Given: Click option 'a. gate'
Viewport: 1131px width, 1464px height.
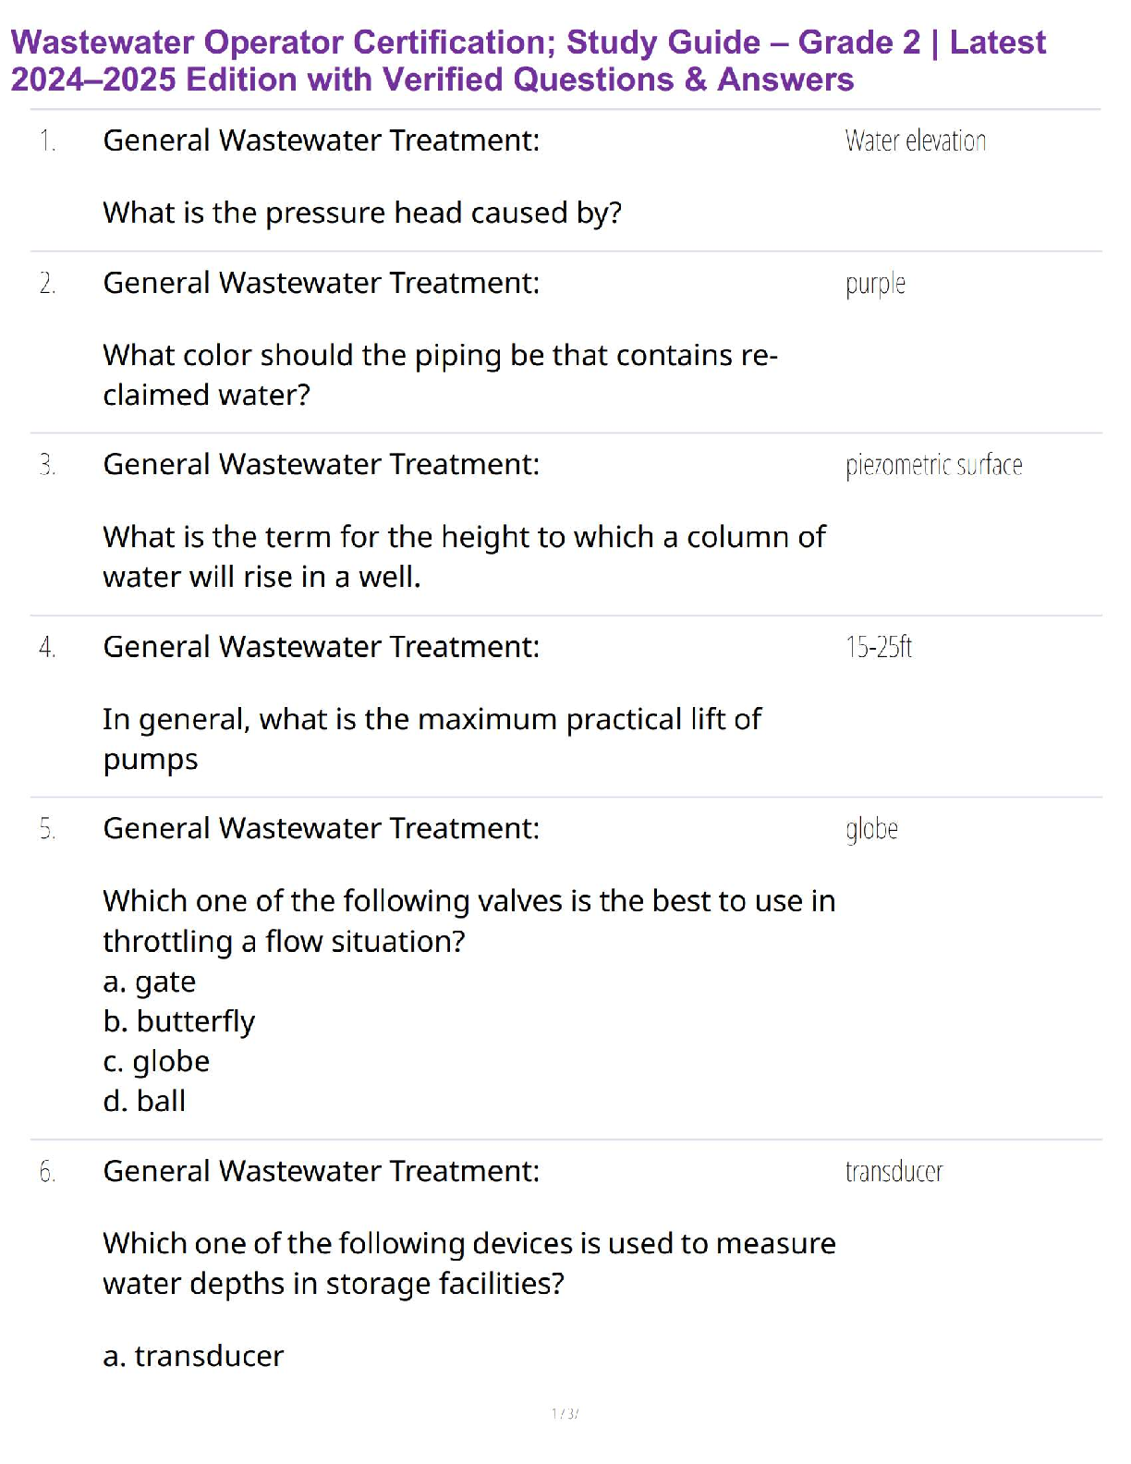Looking at the screenshot, I should pyautogui.click(x=150, y=982).
